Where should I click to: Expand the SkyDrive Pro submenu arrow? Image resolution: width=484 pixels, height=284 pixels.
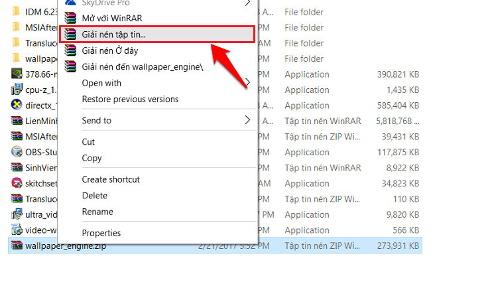(247, 3)
